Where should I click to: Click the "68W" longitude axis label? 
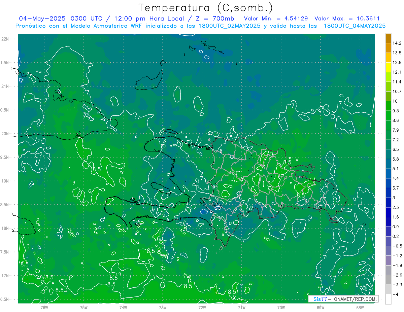click(360, 307)
